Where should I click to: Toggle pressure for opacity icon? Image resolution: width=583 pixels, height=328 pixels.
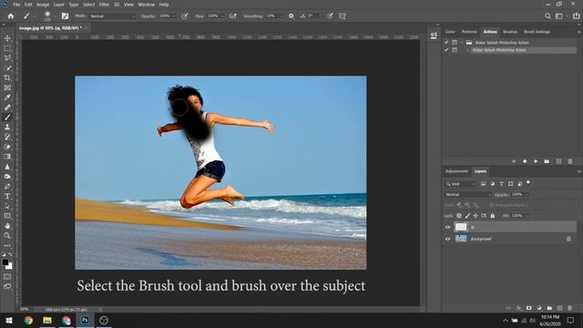click(x=185, y=16)
